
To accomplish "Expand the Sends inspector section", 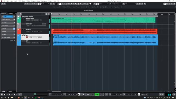I will (8, 32).
